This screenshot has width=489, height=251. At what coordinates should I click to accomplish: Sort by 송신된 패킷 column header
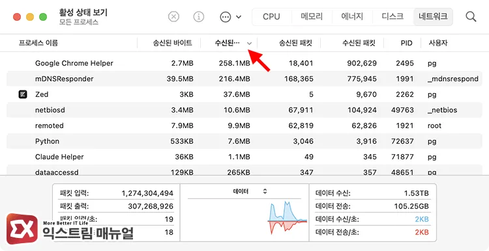pyautogui.click(x=295, y=43)
